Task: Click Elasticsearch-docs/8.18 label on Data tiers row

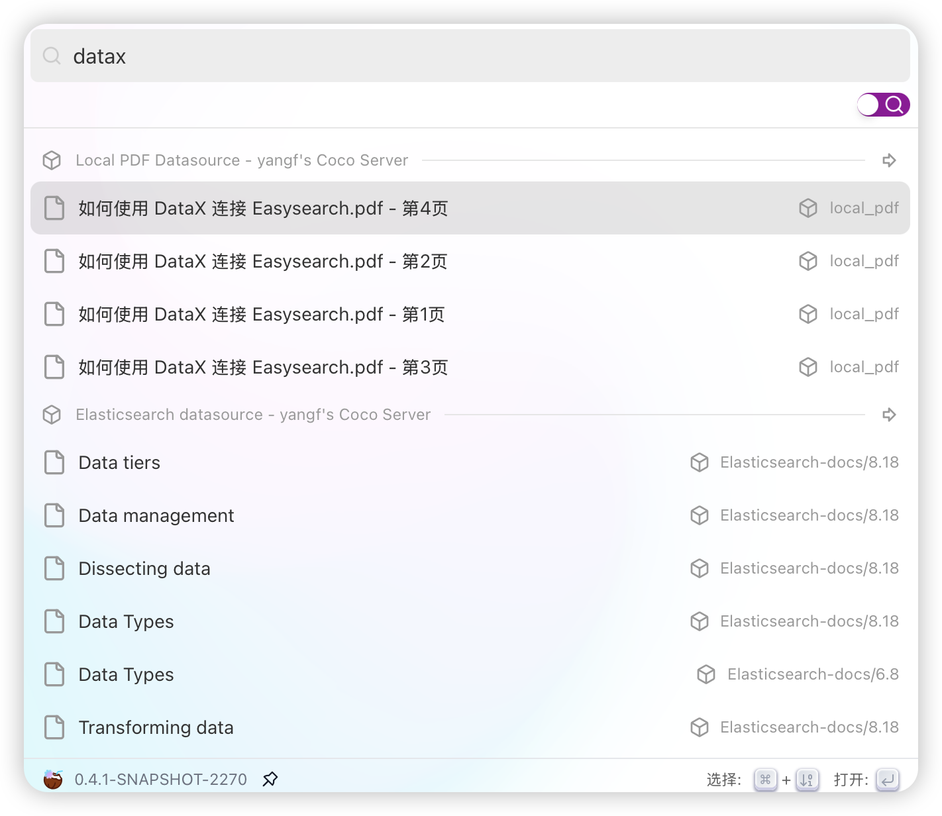Action: 810,462
